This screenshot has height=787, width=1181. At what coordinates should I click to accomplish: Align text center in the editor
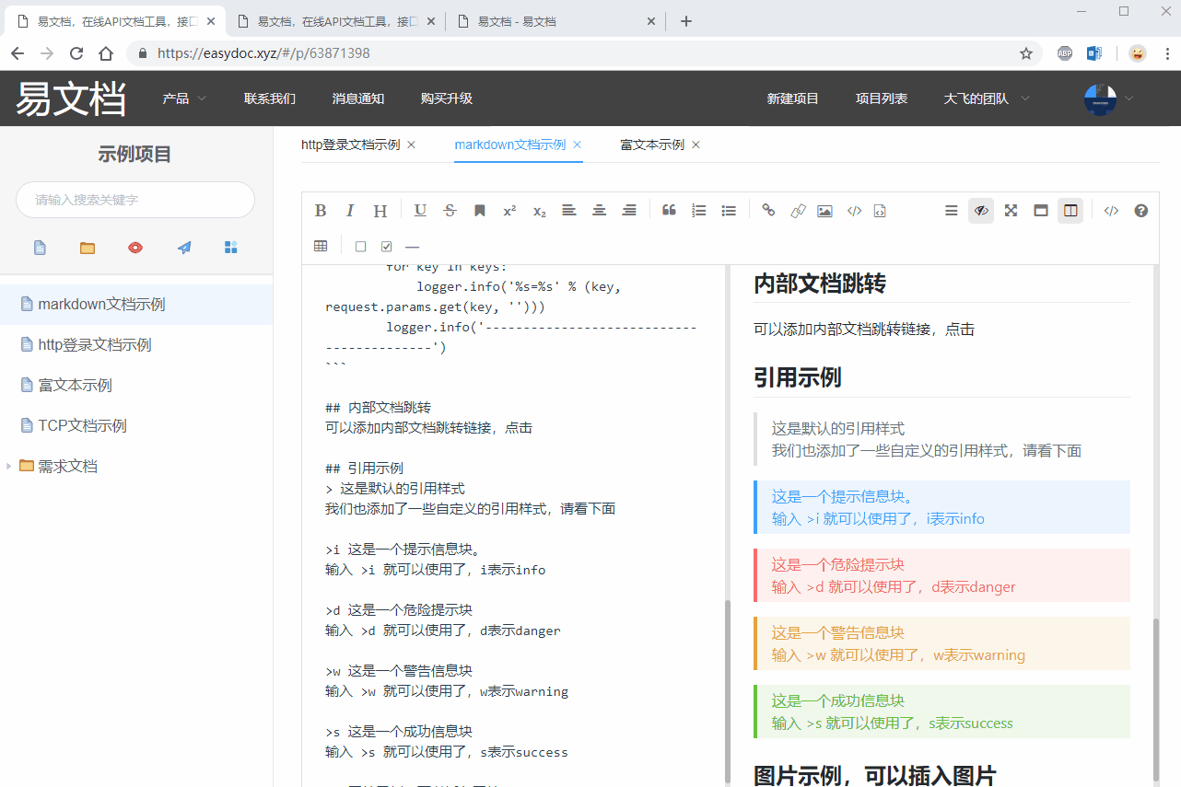click(x=599, y=211)
